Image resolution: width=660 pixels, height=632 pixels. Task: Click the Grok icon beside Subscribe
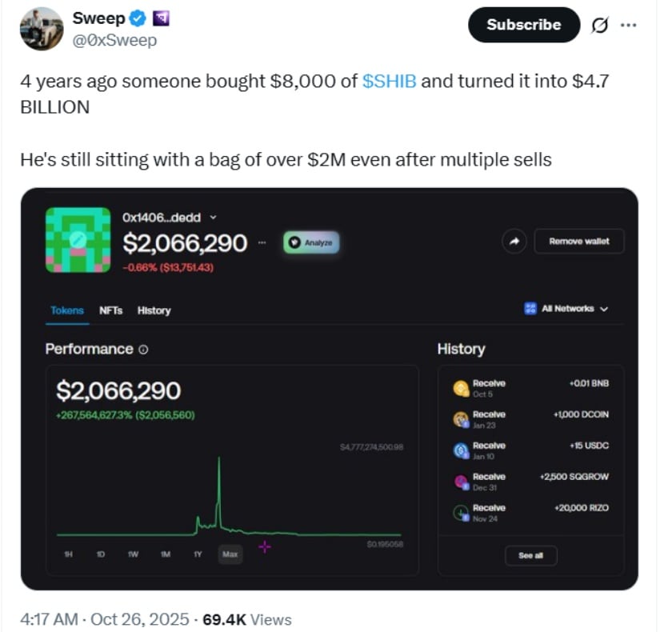[x=598, y=25]
